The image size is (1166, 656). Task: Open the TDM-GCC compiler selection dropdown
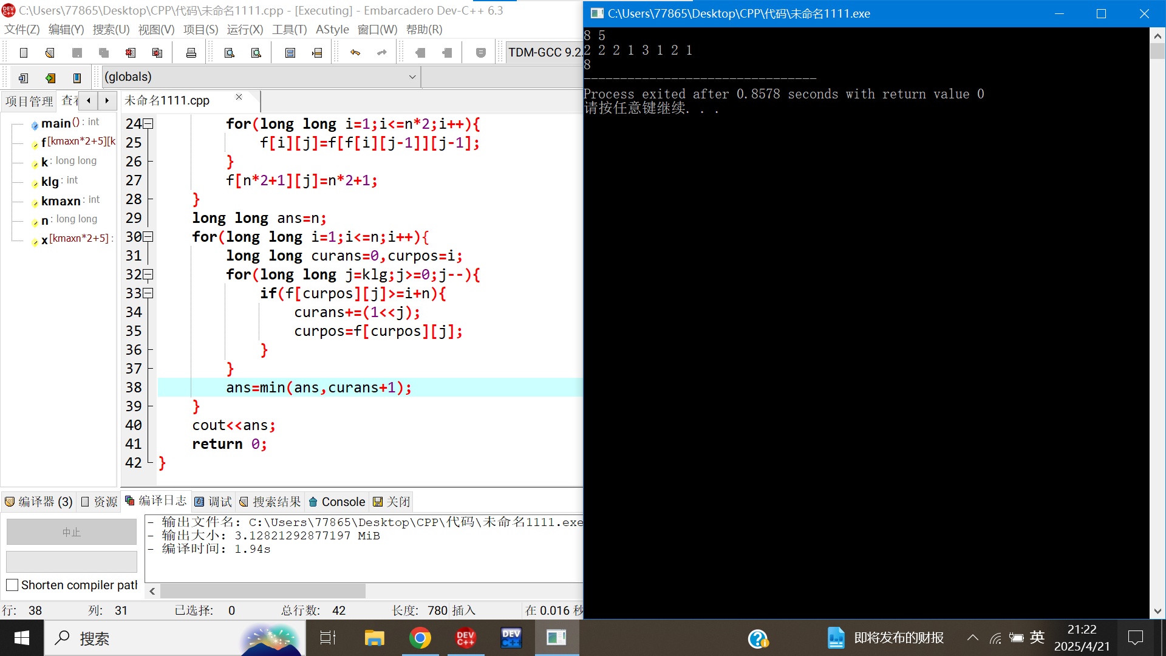click(544, 53)
